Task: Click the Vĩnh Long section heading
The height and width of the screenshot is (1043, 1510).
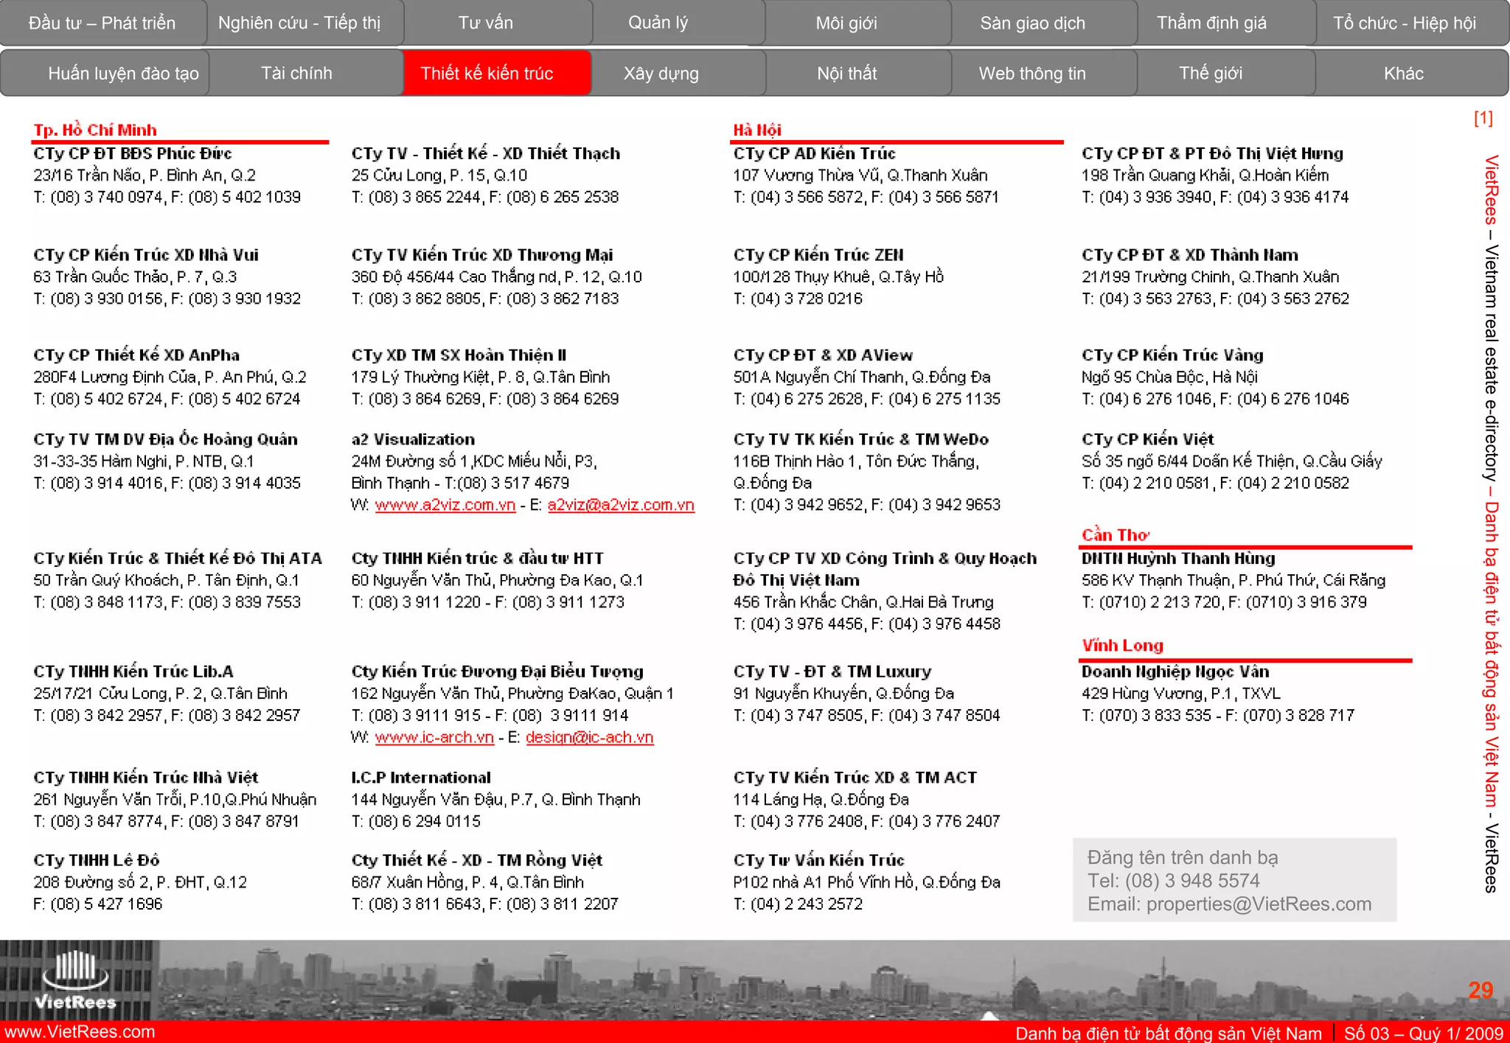Action: 1122,645
